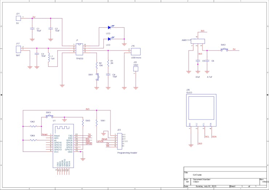Select resistor 10K2 symbol
Screen dimensions: 269x190
[33, 126]
